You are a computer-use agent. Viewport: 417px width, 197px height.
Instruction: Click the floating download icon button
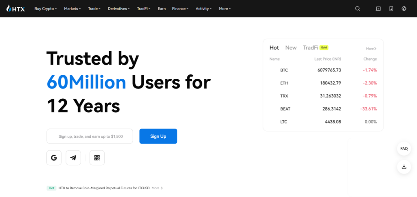coord(404,167)
